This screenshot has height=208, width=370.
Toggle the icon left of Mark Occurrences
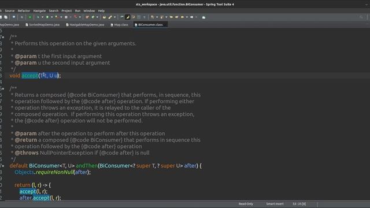(122, 17)
